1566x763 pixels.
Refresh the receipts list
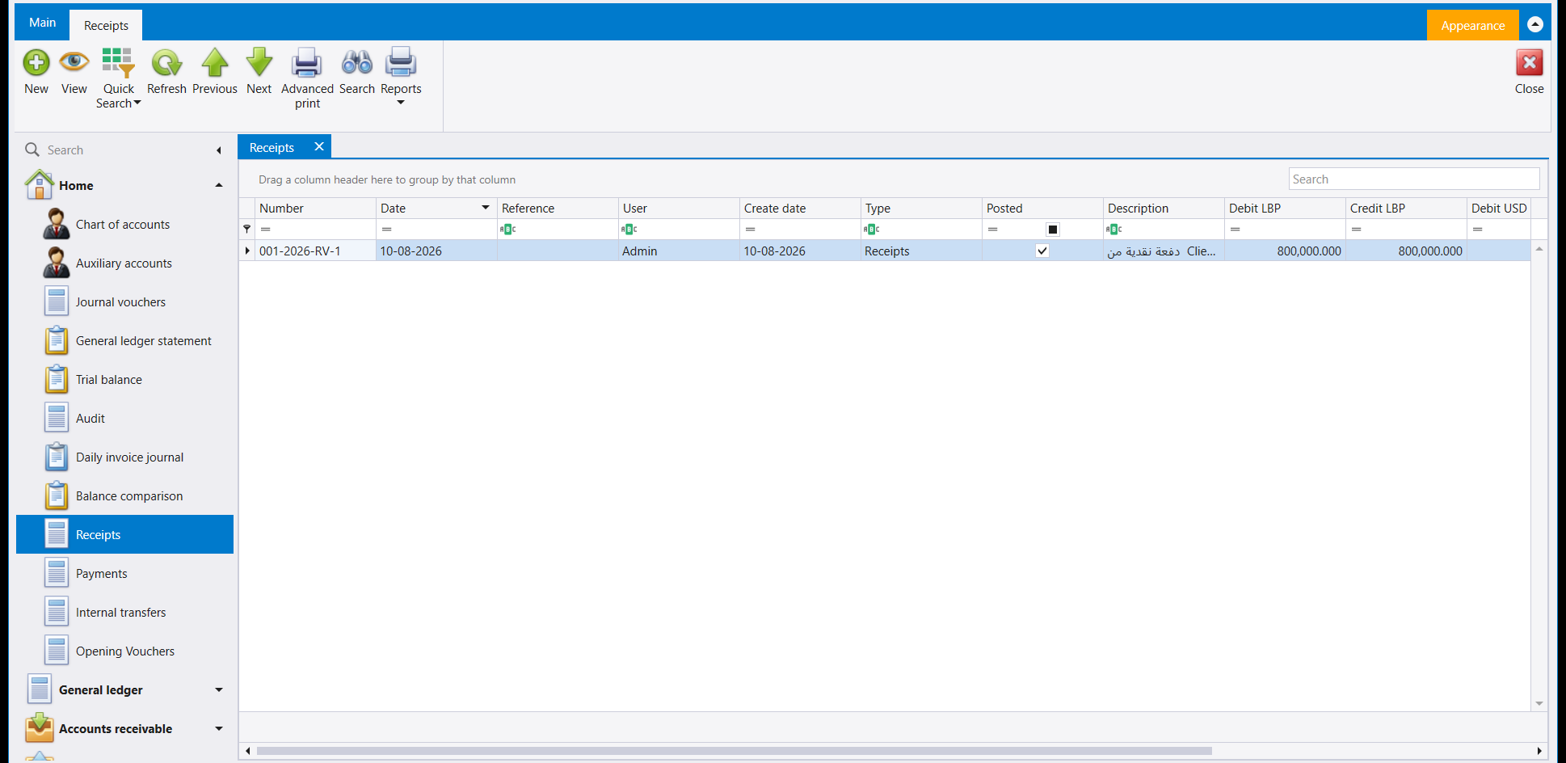(x=166, y=63)
